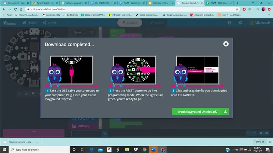Click the Type here to search box
This screenshot has width=273, height=153.
[x=39, y=150]
